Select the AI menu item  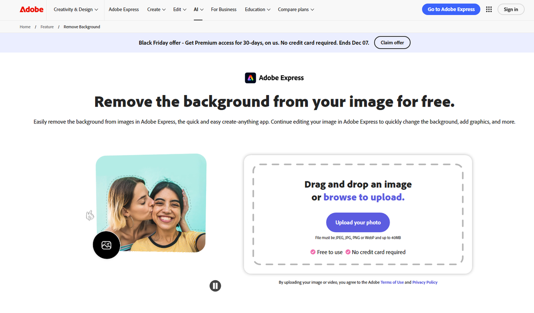pyautogui.click(x=198, y=10)
